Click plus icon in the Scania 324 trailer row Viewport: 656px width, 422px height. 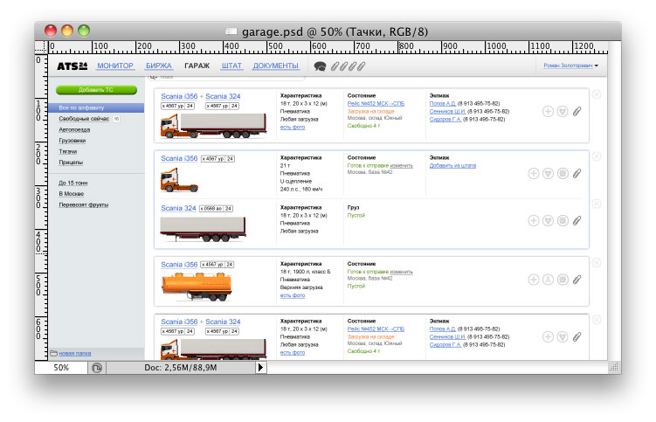tap(534, 221)
